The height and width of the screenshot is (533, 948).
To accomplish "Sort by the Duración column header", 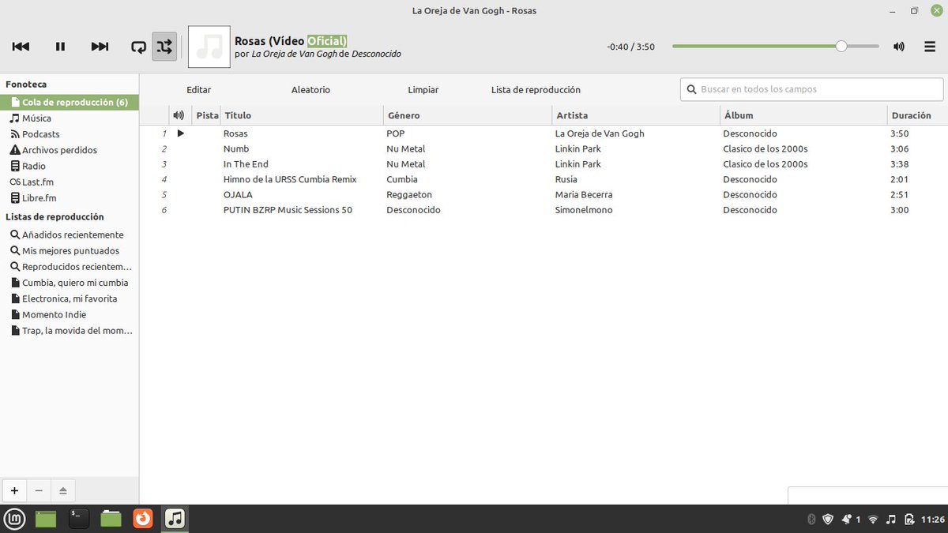I will [916, 115].
